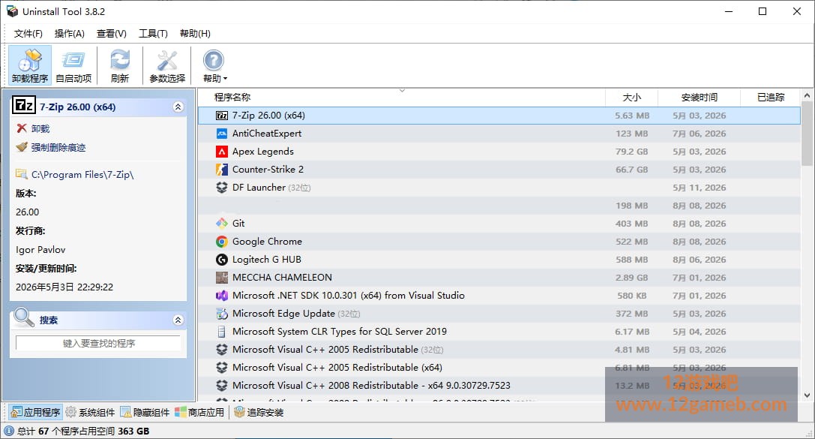
Task: Select Google Chrome in the program list
Action: pyautogui.click(x=267, y=242)
